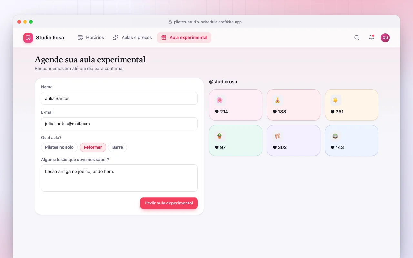Go to the Horários tab
This screenshot has height=258, width=413.
click(91, 38)
